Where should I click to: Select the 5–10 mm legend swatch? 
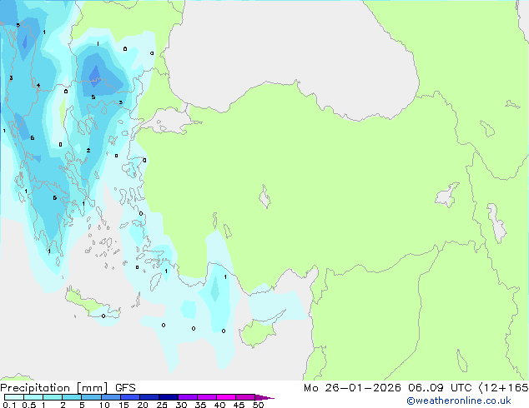(x=91, y=397)
